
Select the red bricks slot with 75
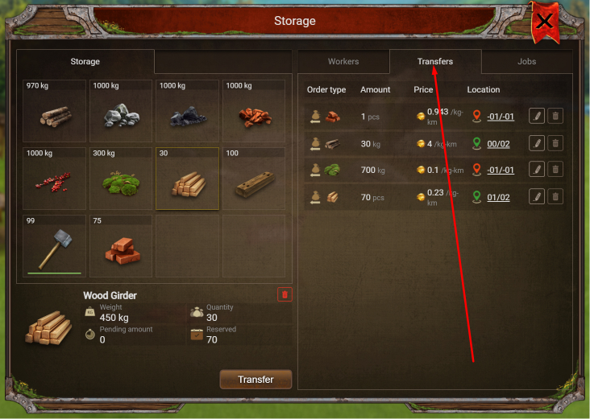pos(121,246)
